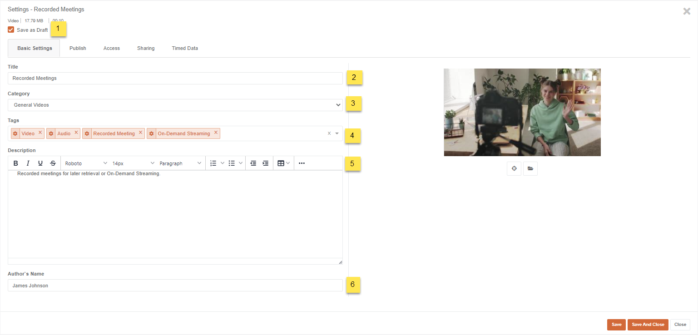Screen dimensions: 698x335
Task: Open the Access tab
Action: 111,48
